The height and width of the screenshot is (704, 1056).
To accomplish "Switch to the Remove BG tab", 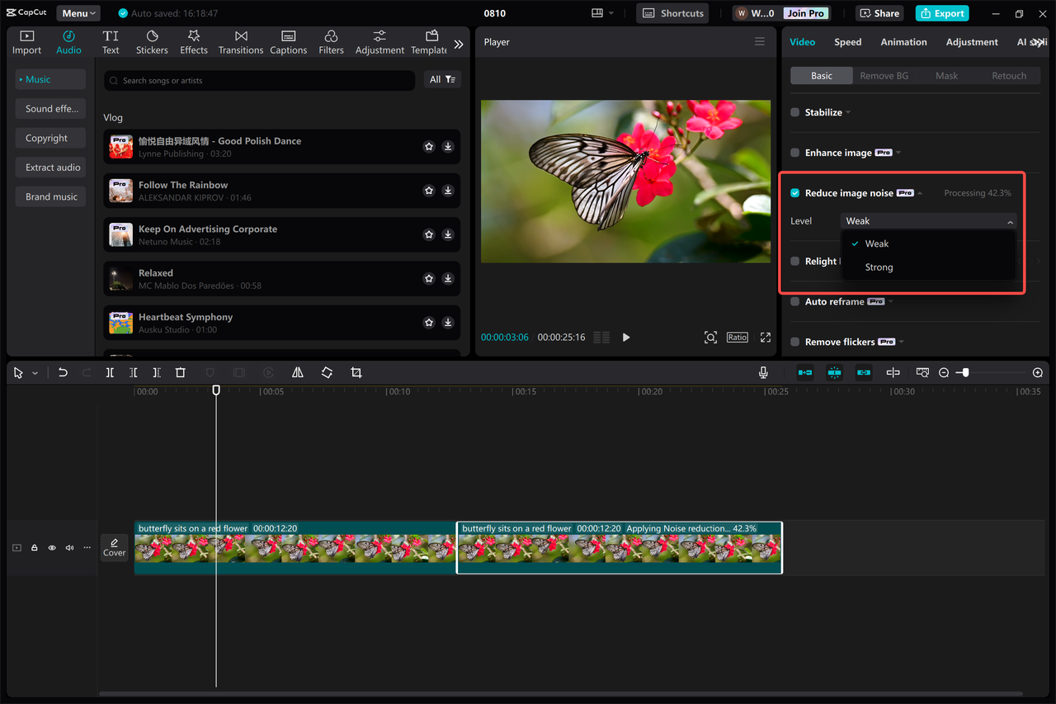I will (x=884, y=75).
